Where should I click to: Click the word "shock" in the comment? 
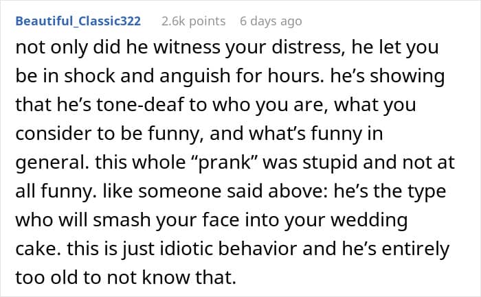coord(89,76)
